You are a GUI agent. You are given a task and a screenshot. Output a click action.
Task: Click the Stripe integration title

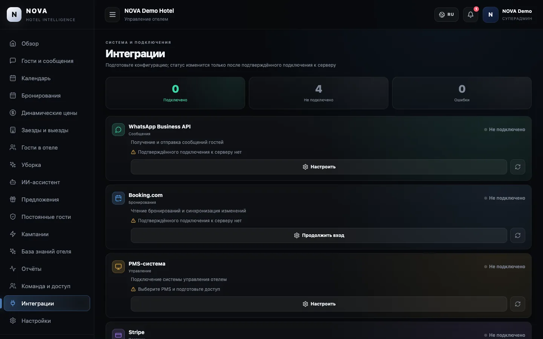coord(137,332)
